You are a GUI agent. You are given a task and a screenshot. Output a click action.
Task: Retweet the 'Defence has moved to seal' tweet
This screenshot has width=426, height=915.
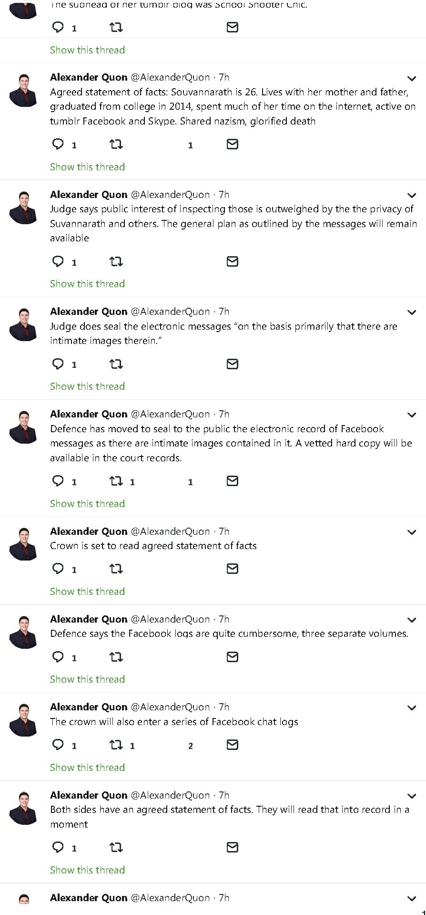116,481
